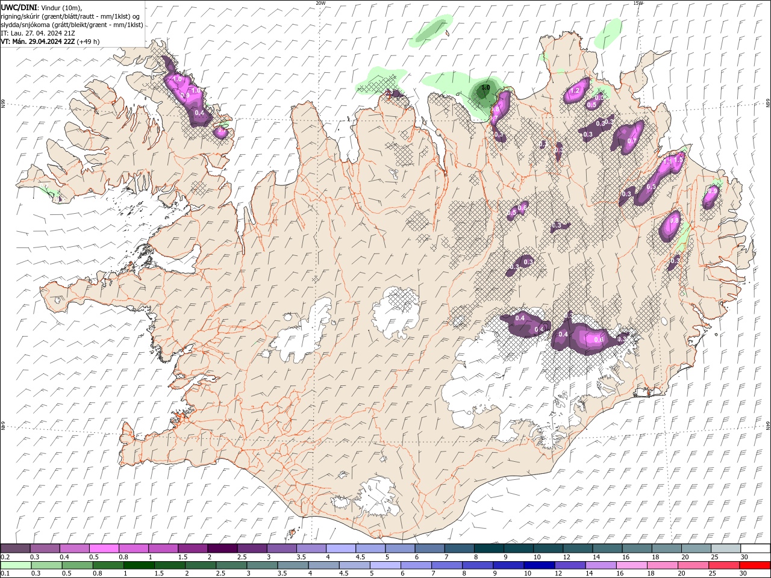Pick the first mauve 0.2 swatch in upper legend
771x578 pixels.
pyautogui.click(x=16, y=548)
